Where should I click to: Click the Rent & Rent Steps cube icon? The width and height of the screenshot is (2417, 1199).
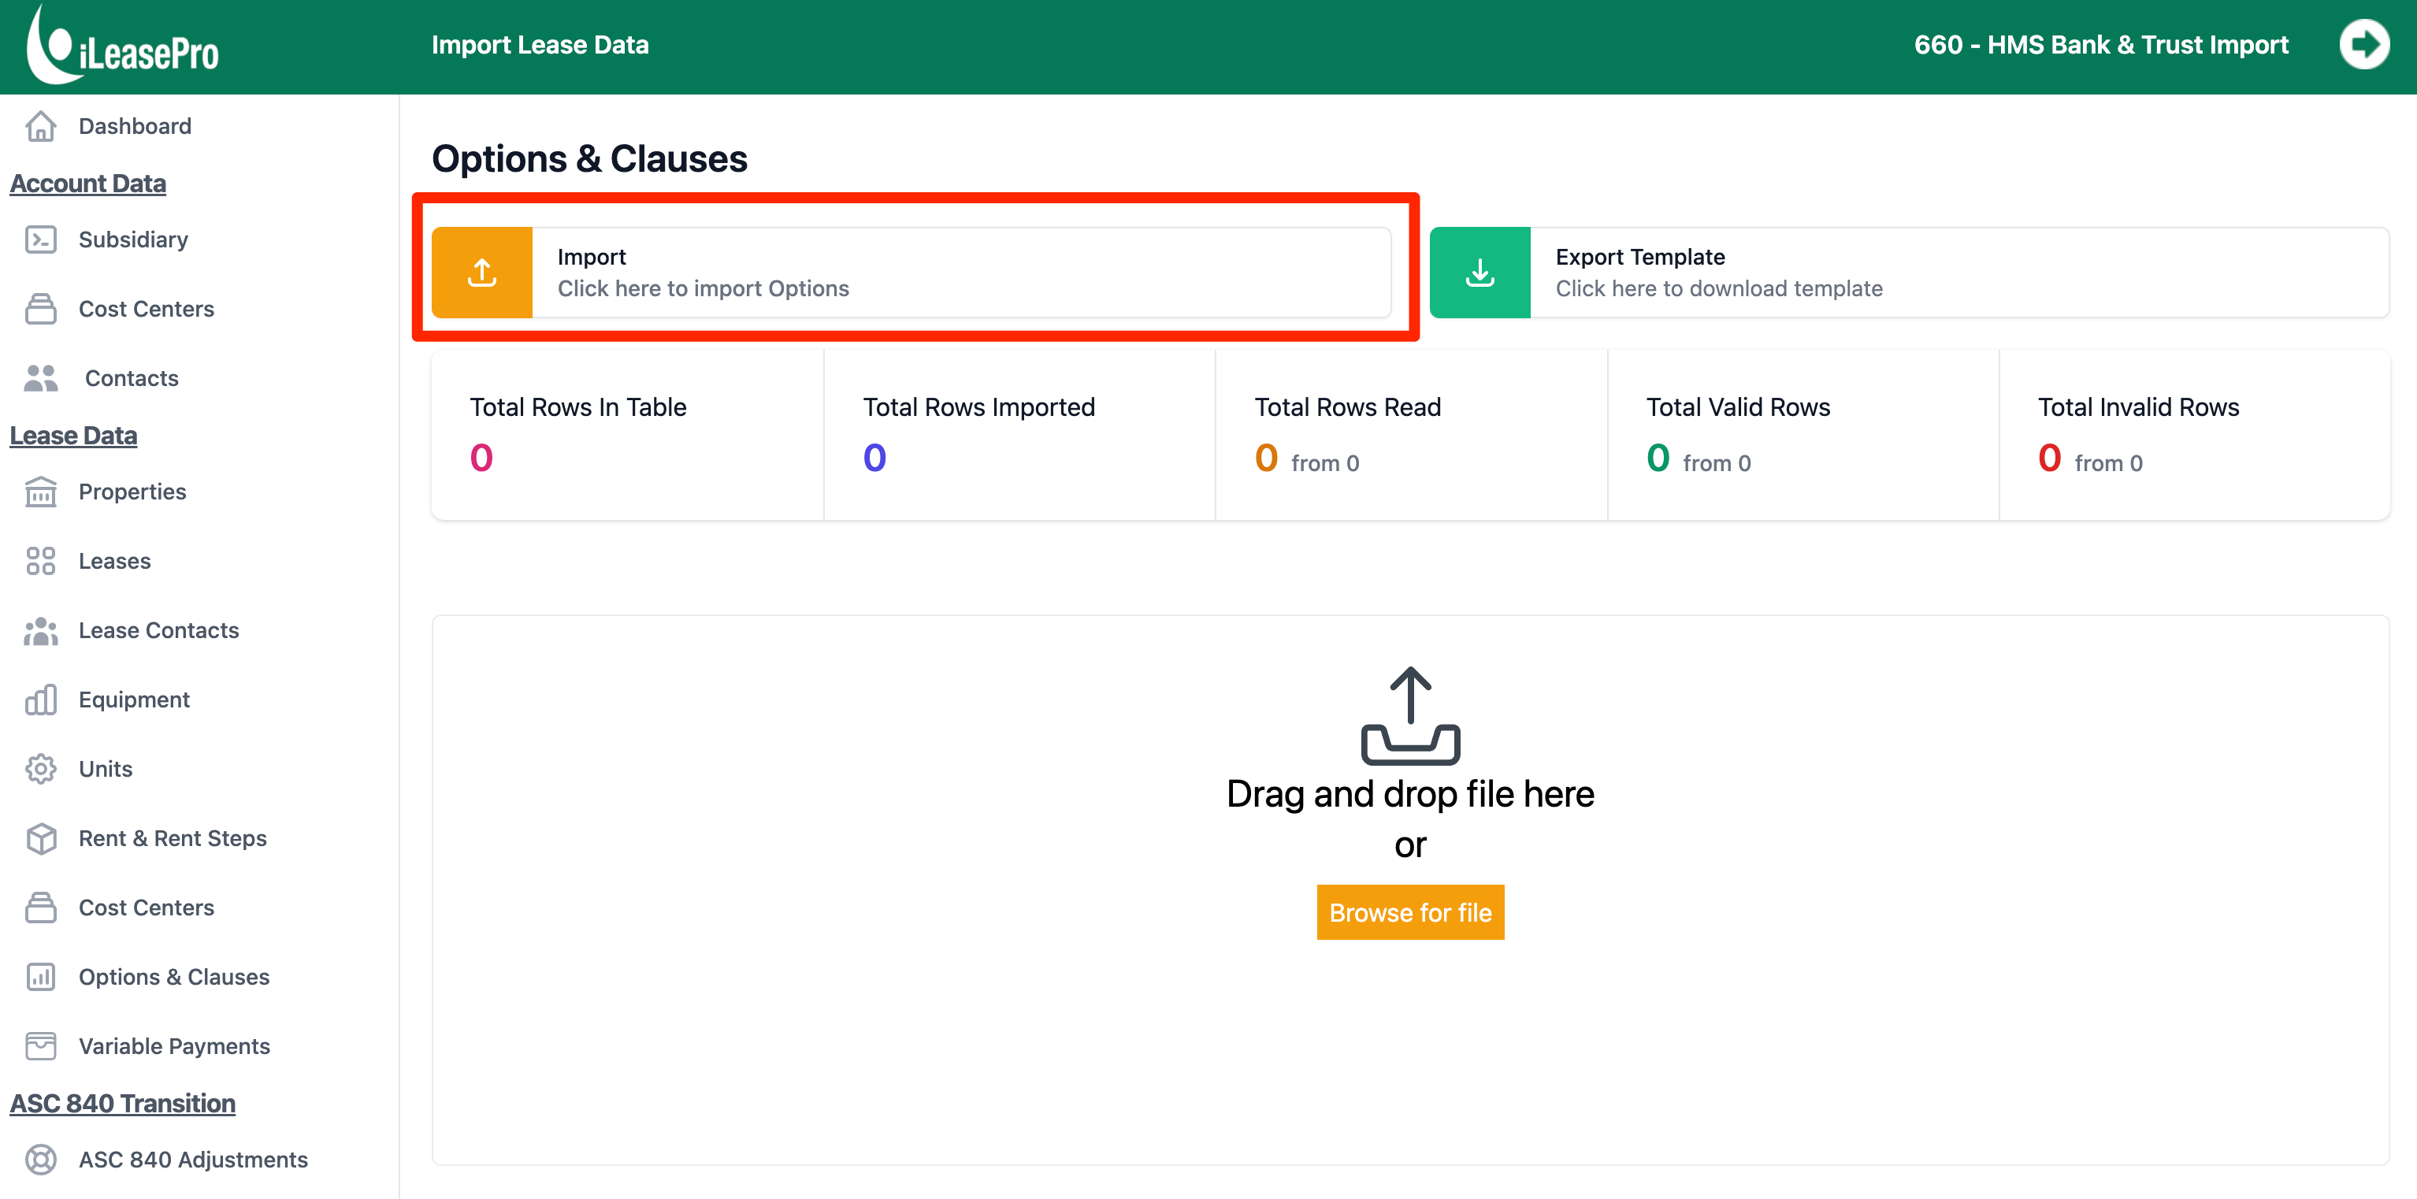click(40, 837)
